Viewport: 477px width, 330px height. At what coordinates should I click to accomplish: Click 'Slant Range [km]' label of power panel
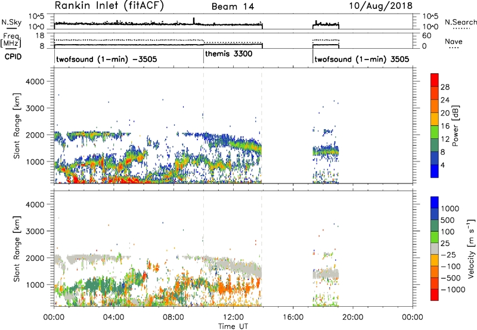click(x=17, y=126)
